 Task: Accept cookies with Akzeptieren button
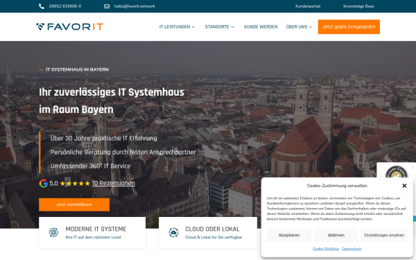[289, 235]
